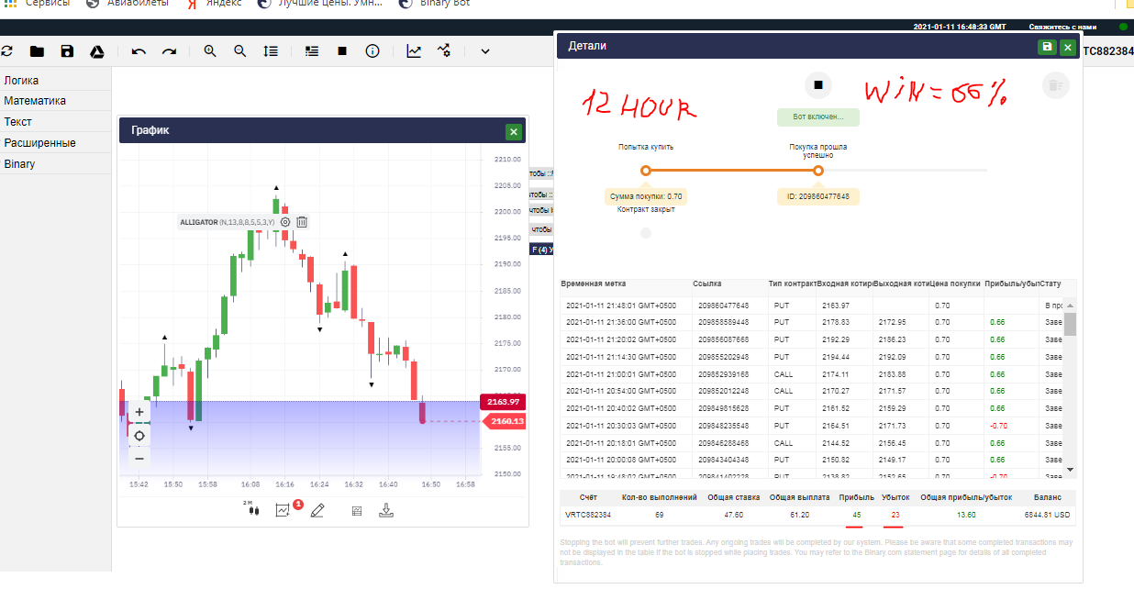The height and width of the screenshot is (589, 1134).
Task: Click the redo arrow
Action: click(x=169, y=51)
